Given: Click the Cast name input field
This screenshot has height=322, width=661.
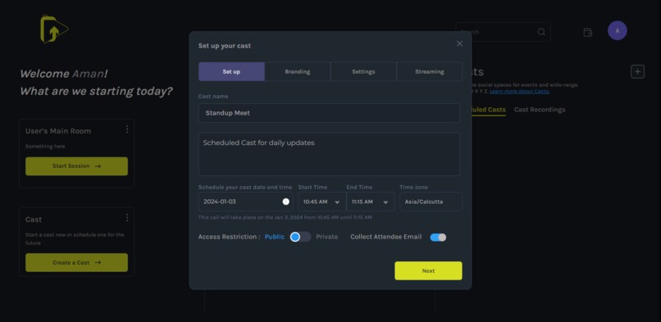Looking at the screenshot, I should pyautogui.click(x=329, y=113).
